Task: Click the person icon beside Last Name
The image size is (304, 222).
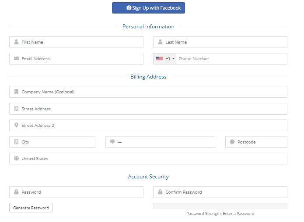Action: point(160,42)
